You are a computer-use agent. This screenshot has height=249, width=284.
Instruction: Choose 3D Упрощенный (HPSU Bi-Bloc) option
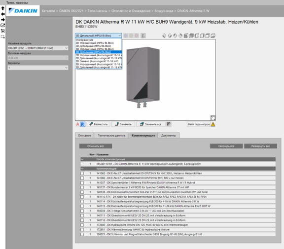pos(99,49)
